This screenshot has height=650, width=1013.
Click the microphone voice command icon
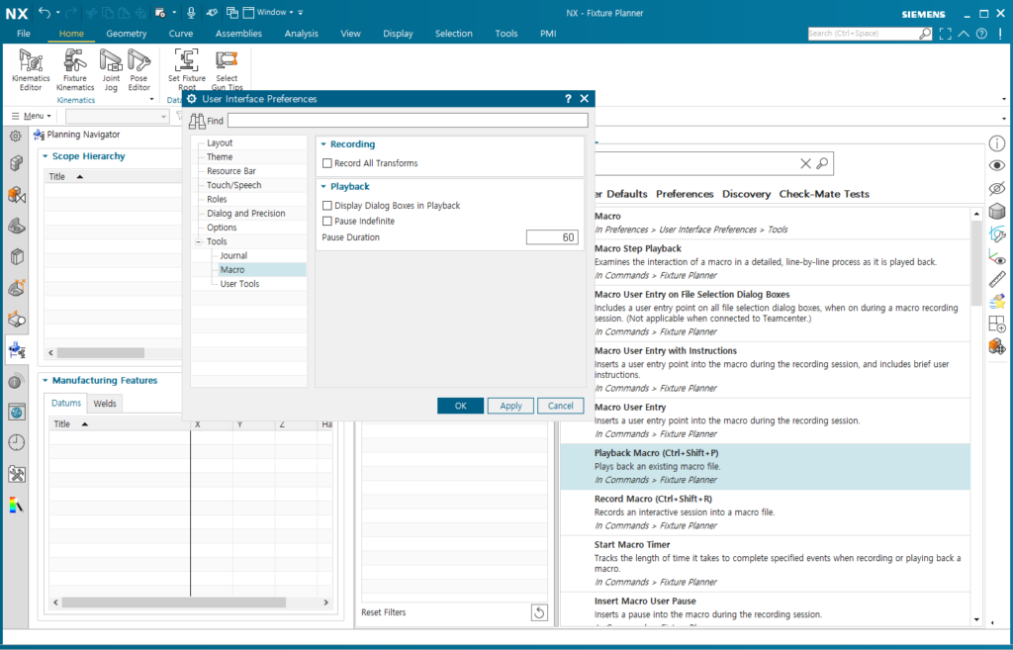point(191,12)
